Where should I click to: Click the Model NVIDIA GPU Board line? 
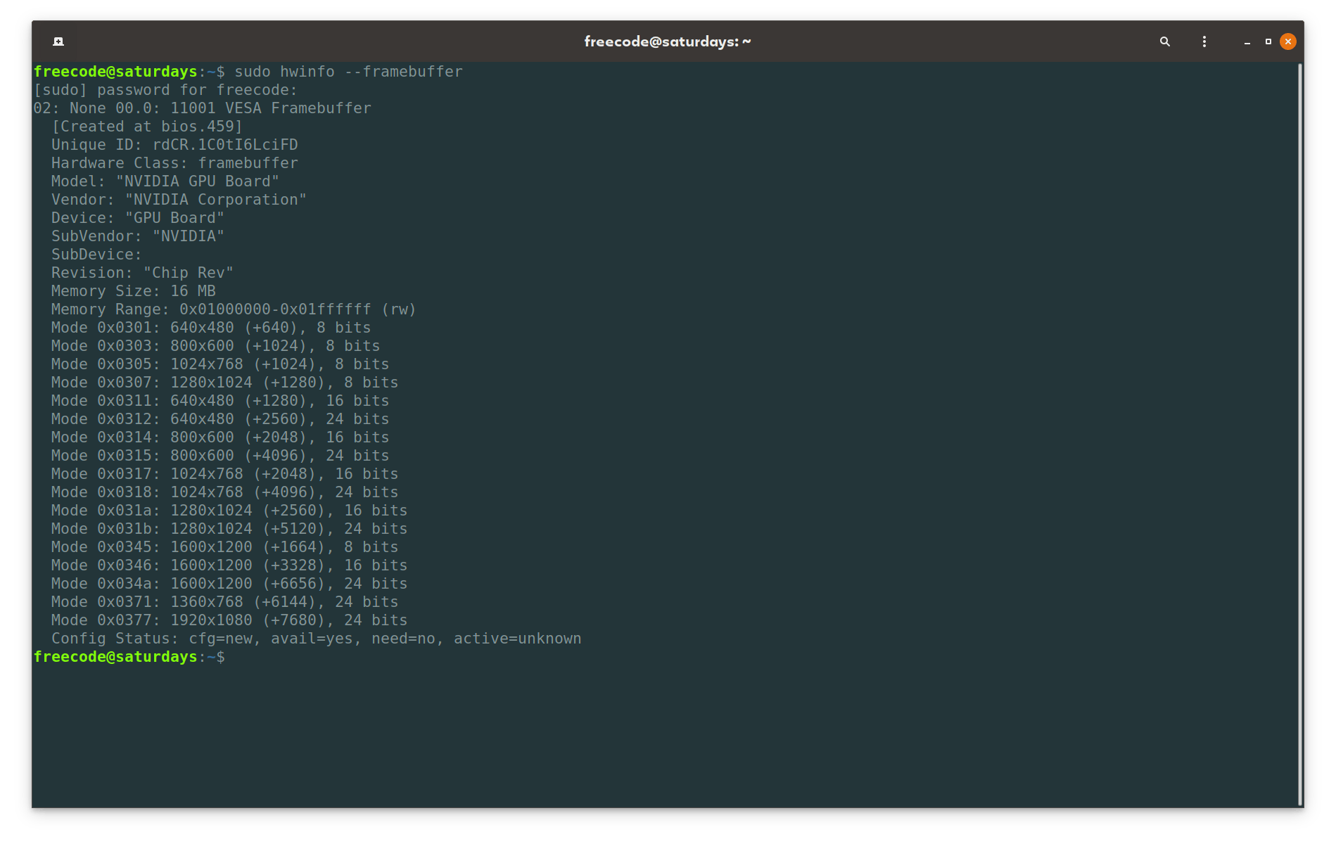[165, 181]
